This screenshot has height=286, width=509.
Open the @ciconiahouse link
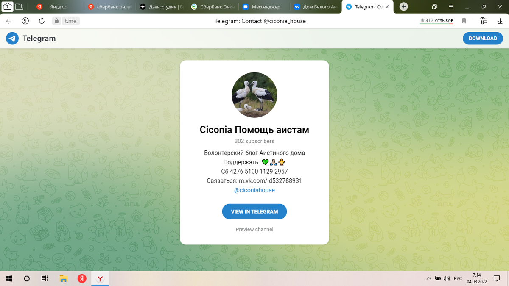tap(255, 190)
